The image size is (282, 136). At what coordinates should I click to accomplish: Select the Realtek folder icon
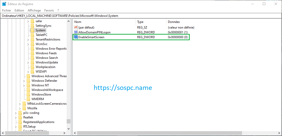(20, 117)
